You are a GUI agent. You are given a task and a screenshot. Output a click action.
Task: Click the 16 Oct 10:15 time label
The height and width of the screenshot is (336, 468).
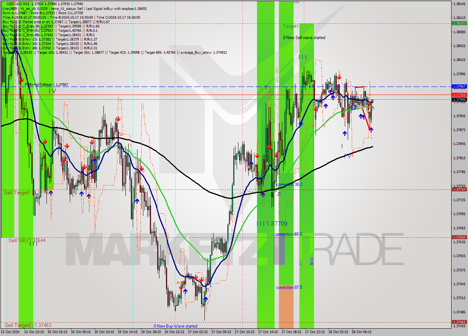[x=104, y=332]
